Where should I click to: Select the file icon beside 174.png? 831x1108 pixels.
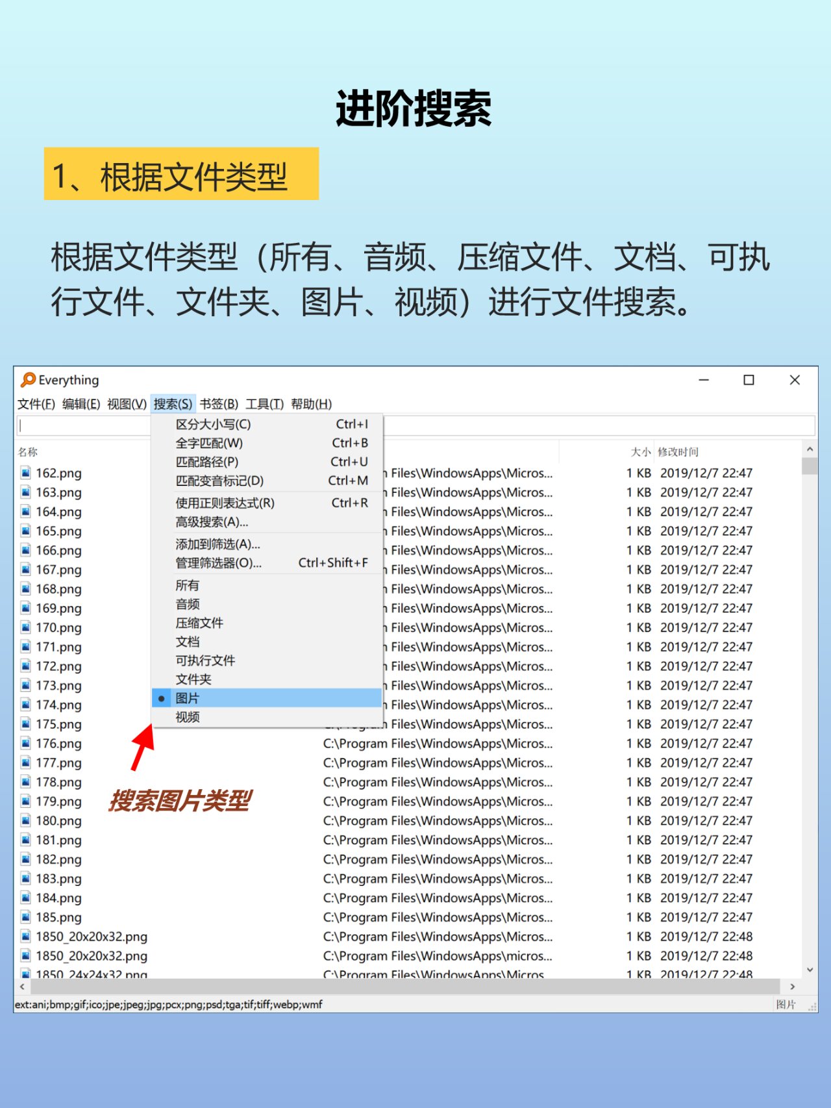click(x=25, y=705)
